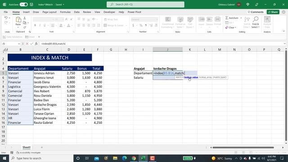Open Find & Select magnifier menu
The height and width of the screenshot is (162, 288).
tap(256, 22)
